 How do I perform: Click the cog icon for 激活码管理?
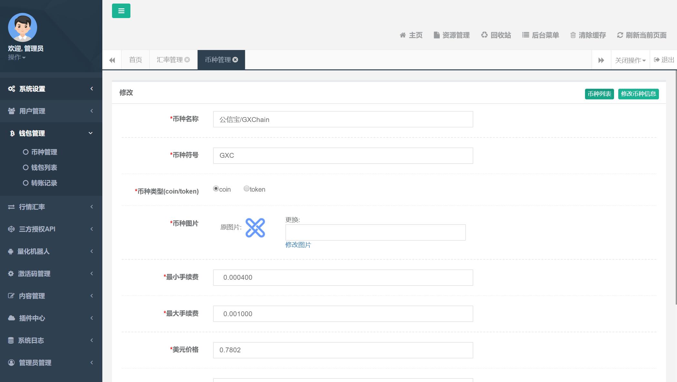click(x=11, y=274)
